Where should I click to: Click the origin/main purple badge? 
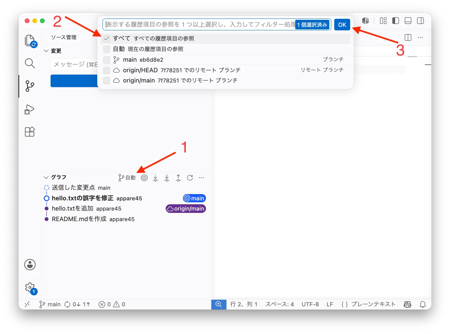[186, 209]
